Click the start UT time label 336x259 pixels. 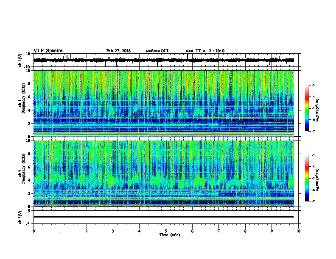point(205,51)
